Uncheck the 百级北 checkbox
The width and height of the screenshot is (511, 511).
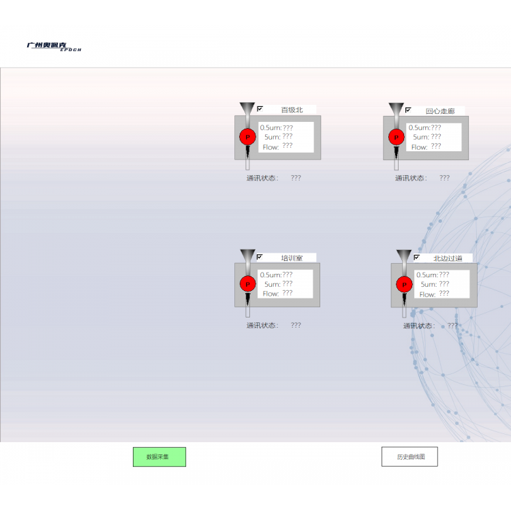point(260,108)
